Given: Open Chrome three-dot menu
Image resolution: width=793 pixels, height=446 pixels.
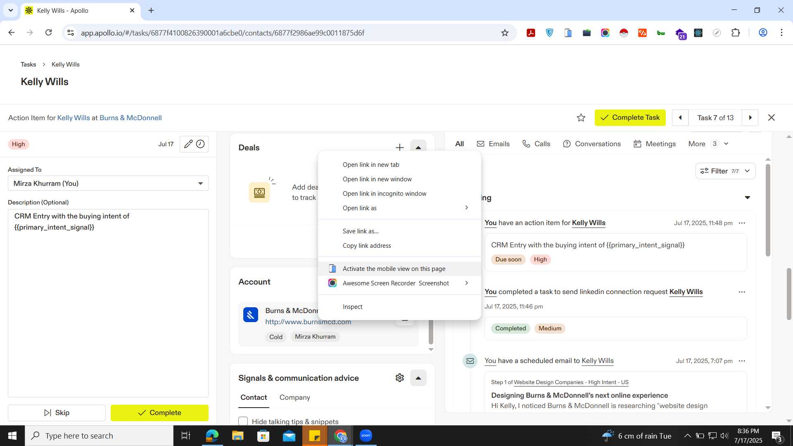Looking at the screenshot, I should pyautogui.click(x=781, y=33).
